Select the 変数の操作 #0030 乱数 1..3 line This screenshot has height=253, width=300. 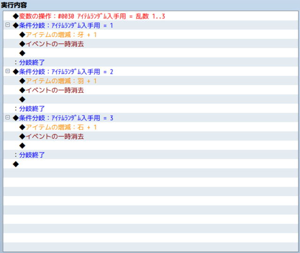point(150,16)
